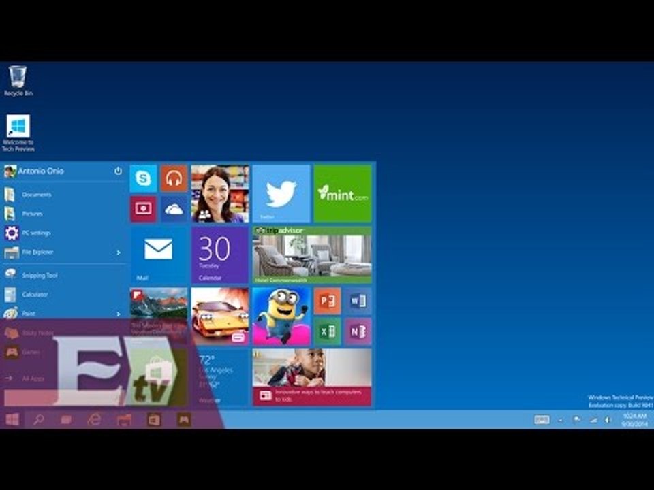This screenshot has height=490, width=654.
Task: Expand the File Explorer jump list arrow
Action: tap(119, 252)
